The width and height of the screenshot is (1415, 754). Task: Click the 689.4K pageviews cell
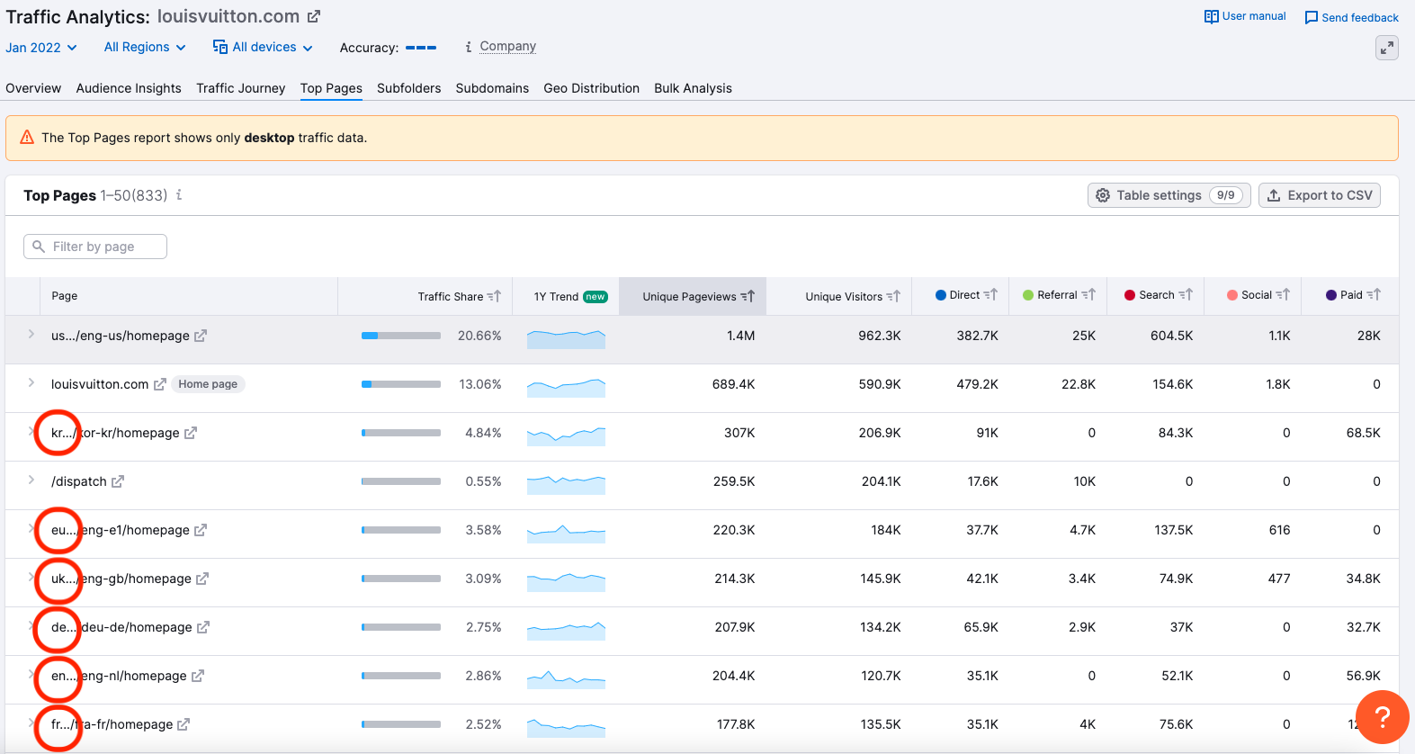pyautogui.click(x=733, y=384)
